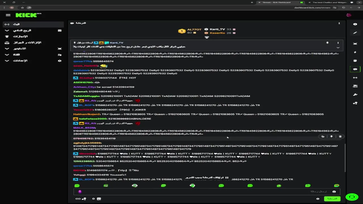Expand leaderboard with small arrow below it
This screenshot has height=204, width=363.
207,37
